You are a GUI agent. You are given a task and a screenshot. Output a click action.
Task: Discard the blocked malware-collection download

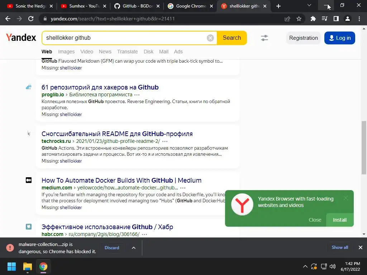click(x=112, y=248)
